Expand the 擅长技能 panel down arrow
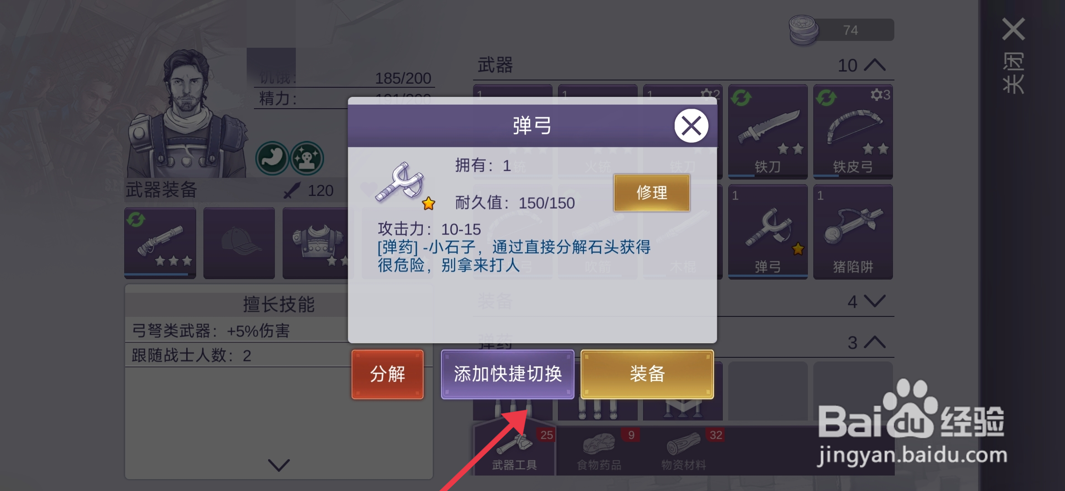The height and width of the screenshot is (491, 1065). coord(279,465)
